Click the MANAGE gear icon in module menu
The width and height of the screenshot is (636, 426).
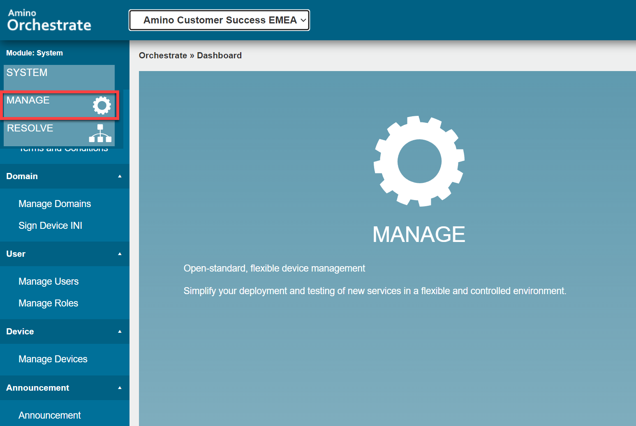[x=102, y=106]
